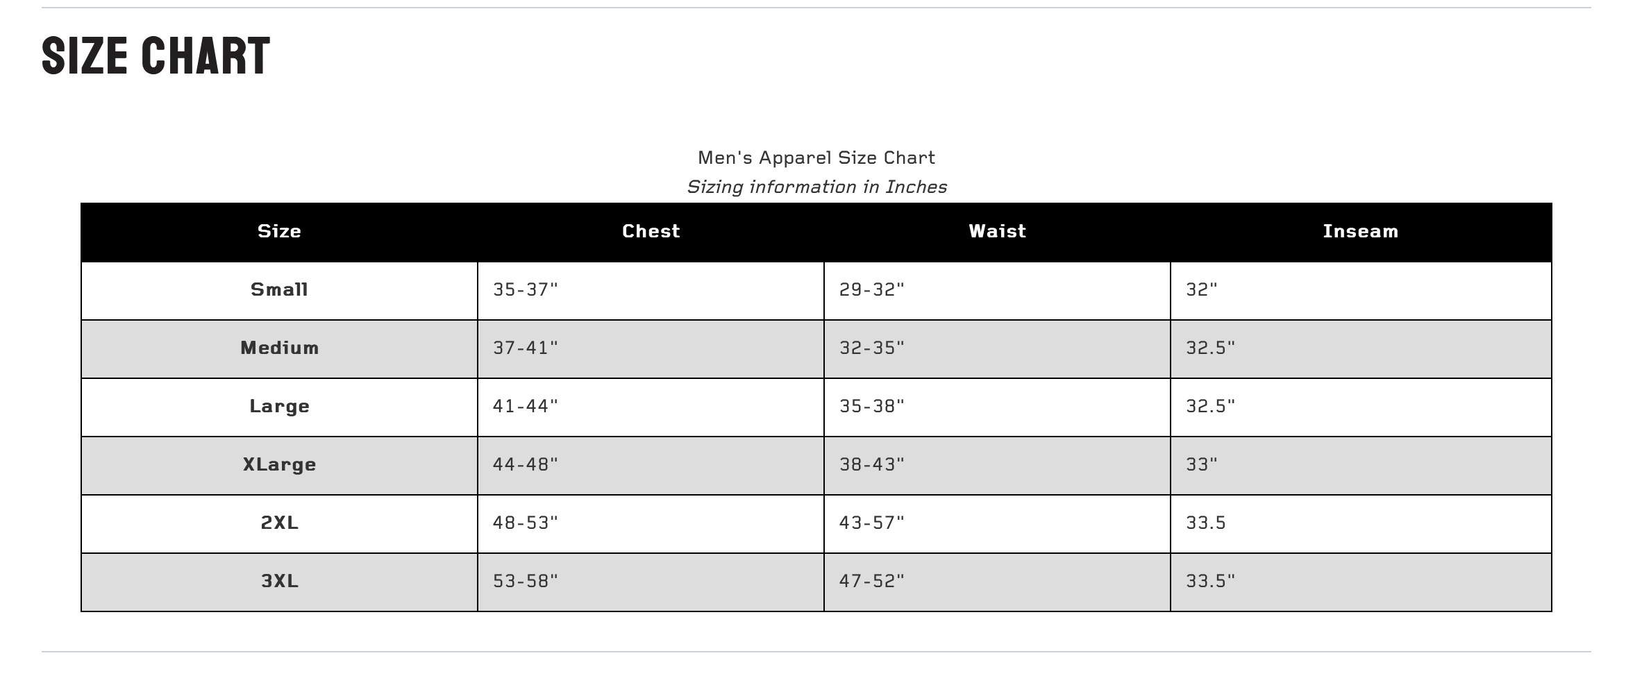Click the 2XL waist cell 43-57"
Image resolution: width=1651 pixels, height=676 pixels.
click(872, 523)
